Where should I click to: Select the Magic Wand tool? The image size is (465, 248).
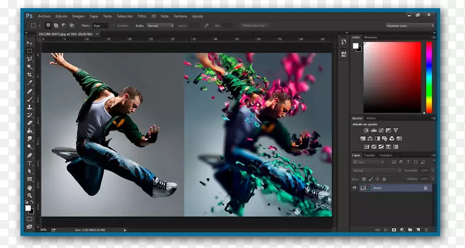pos(30,66)
